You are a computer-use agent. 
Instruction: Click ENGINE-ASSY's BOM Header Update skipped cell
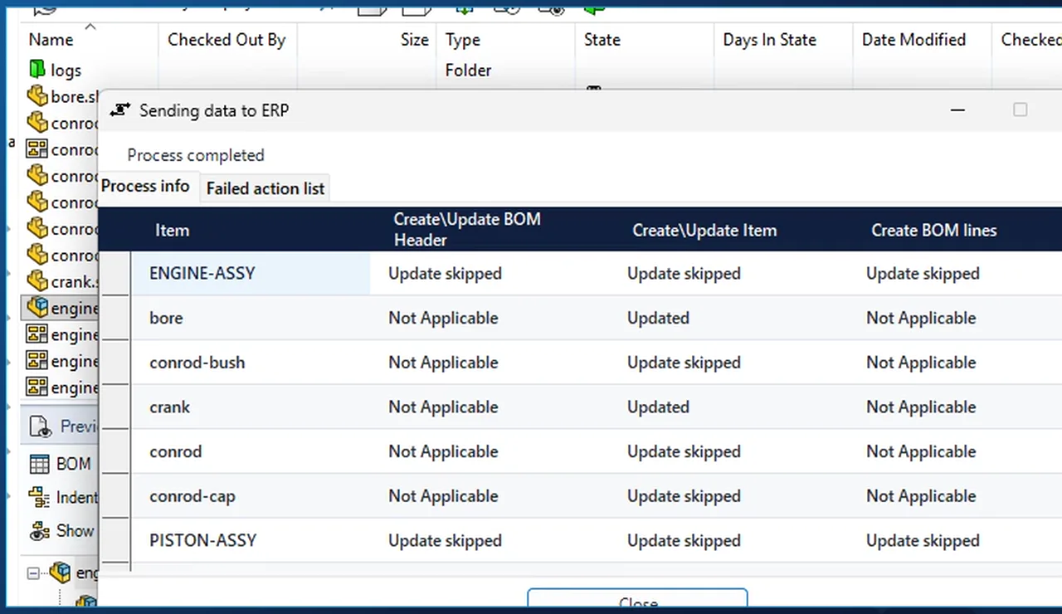pyautogui.click(x=446, y=274)
